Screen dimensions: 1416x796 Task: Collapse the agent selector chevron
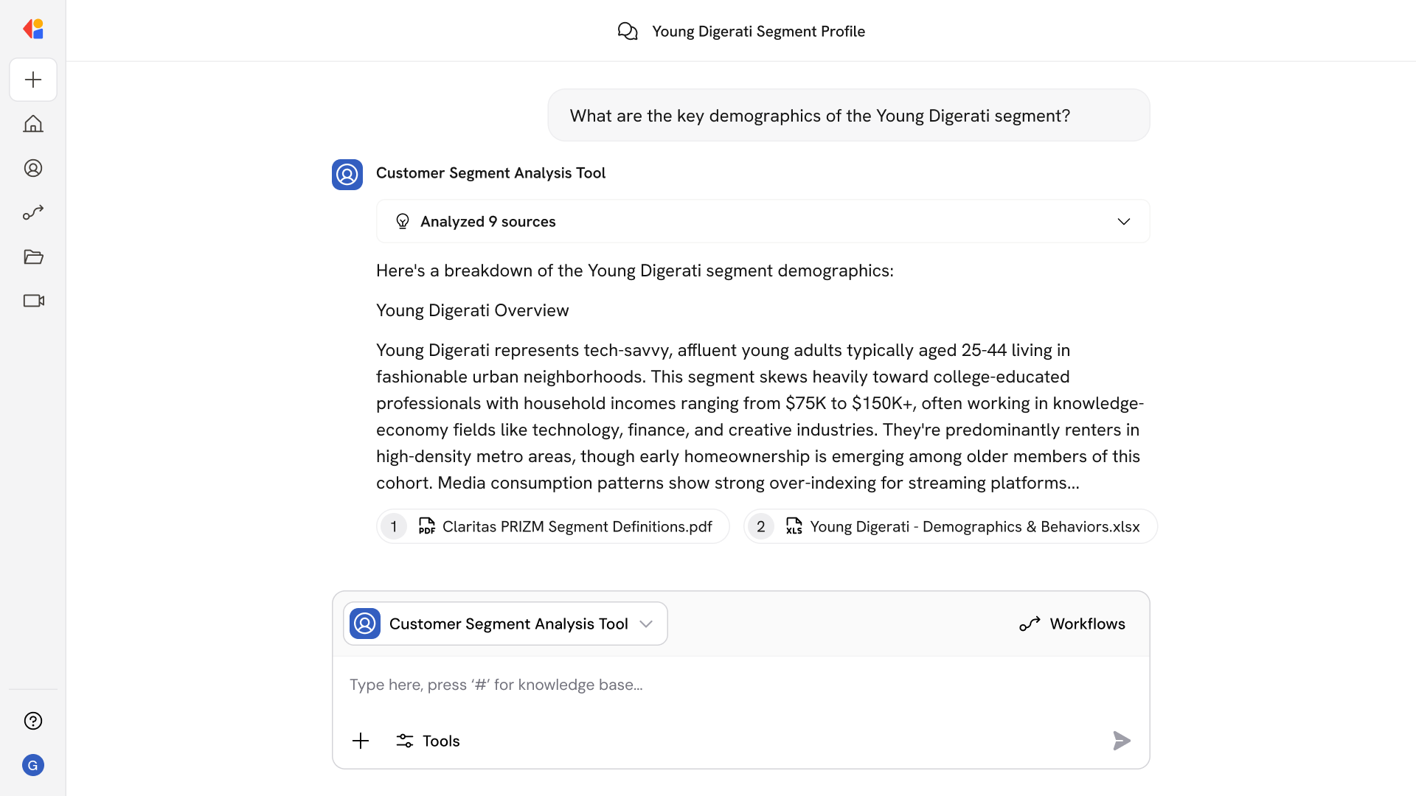647,624
